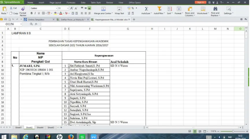Screen dimensions: 250x139
Task: Toggle italic formatting
Action: (x=35, y=13)
